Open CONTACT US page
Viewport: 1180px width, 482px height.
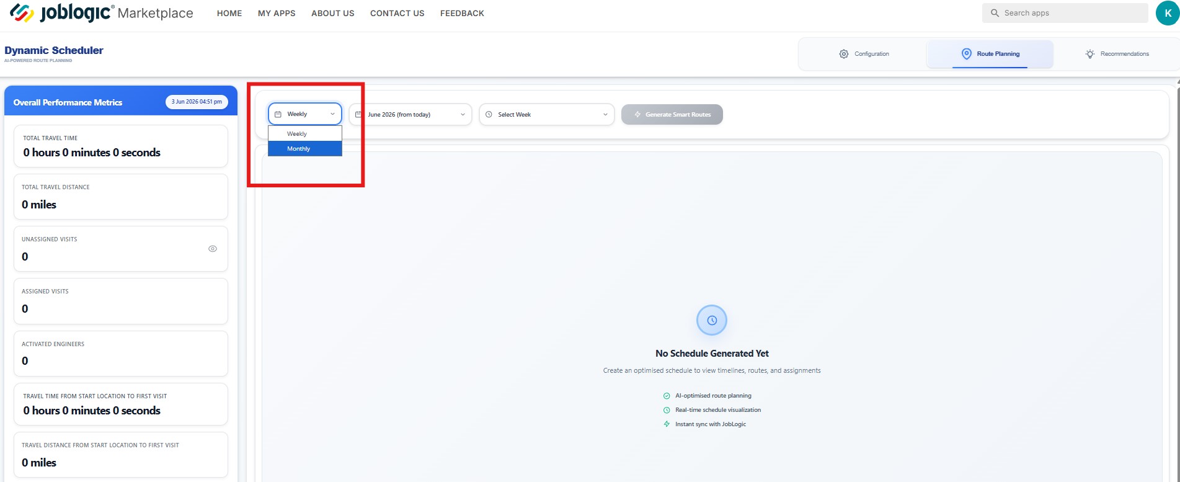point(397,13)
